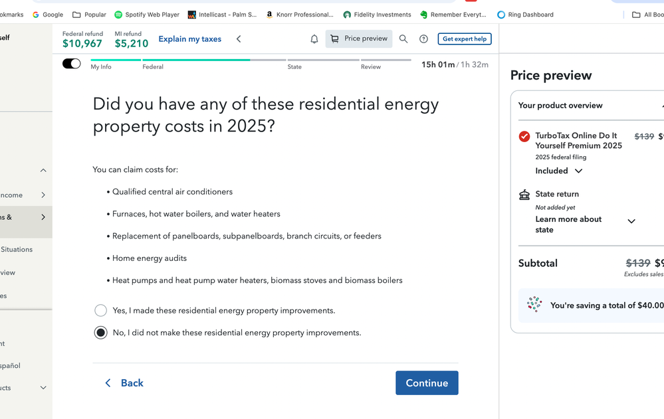
Task: Click the Continue button
Action: pos(427,383)
